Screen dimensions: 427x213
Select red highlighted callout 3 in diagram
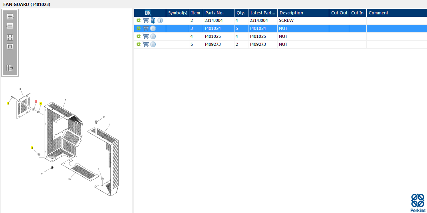pos(36,101)
